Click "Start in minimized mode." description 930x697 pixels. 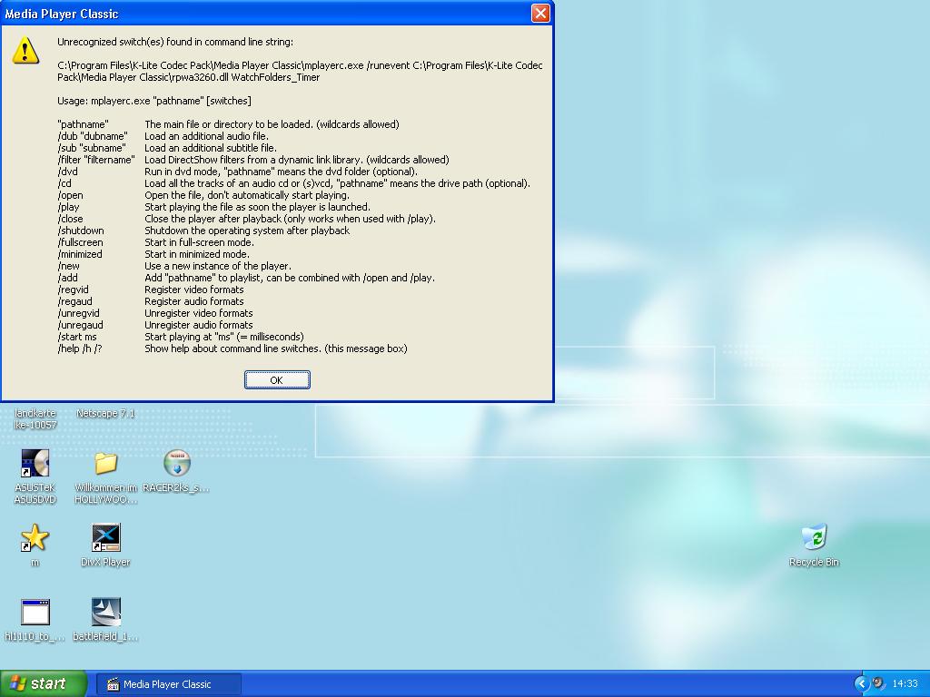tap(197, 254)
